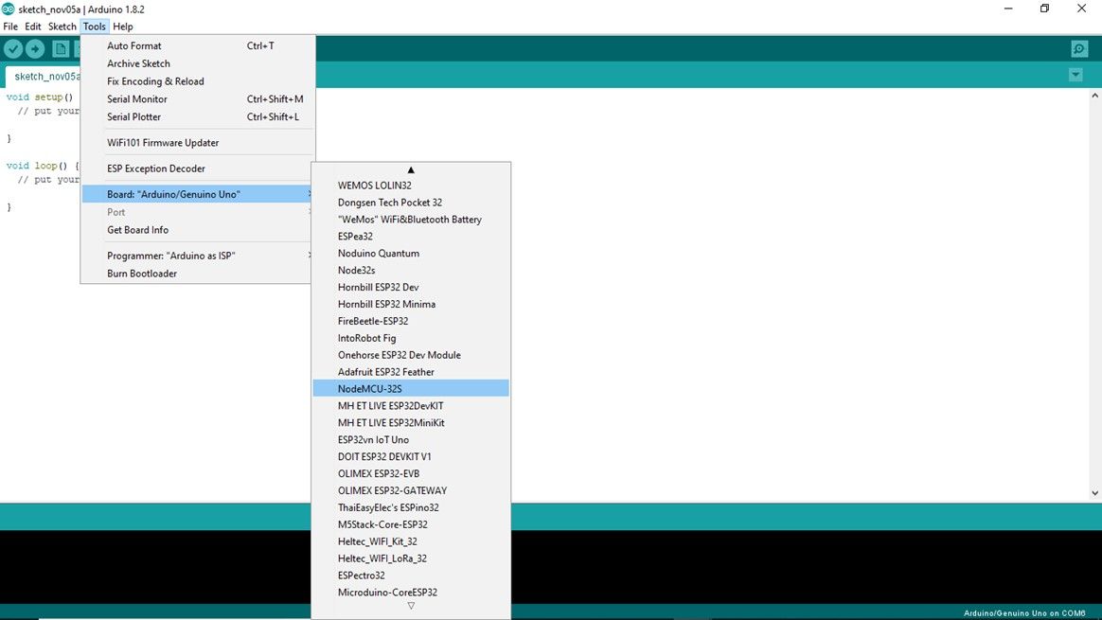The height and width of the screenshot is (620, 1102).
Task: Choose ThaiEasyElec's ESPino32 board
Action: [411, 507]
